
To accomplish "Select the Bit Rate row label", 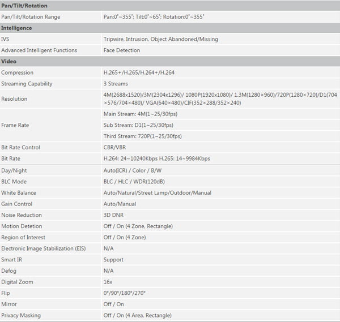I will coord(11,158).
